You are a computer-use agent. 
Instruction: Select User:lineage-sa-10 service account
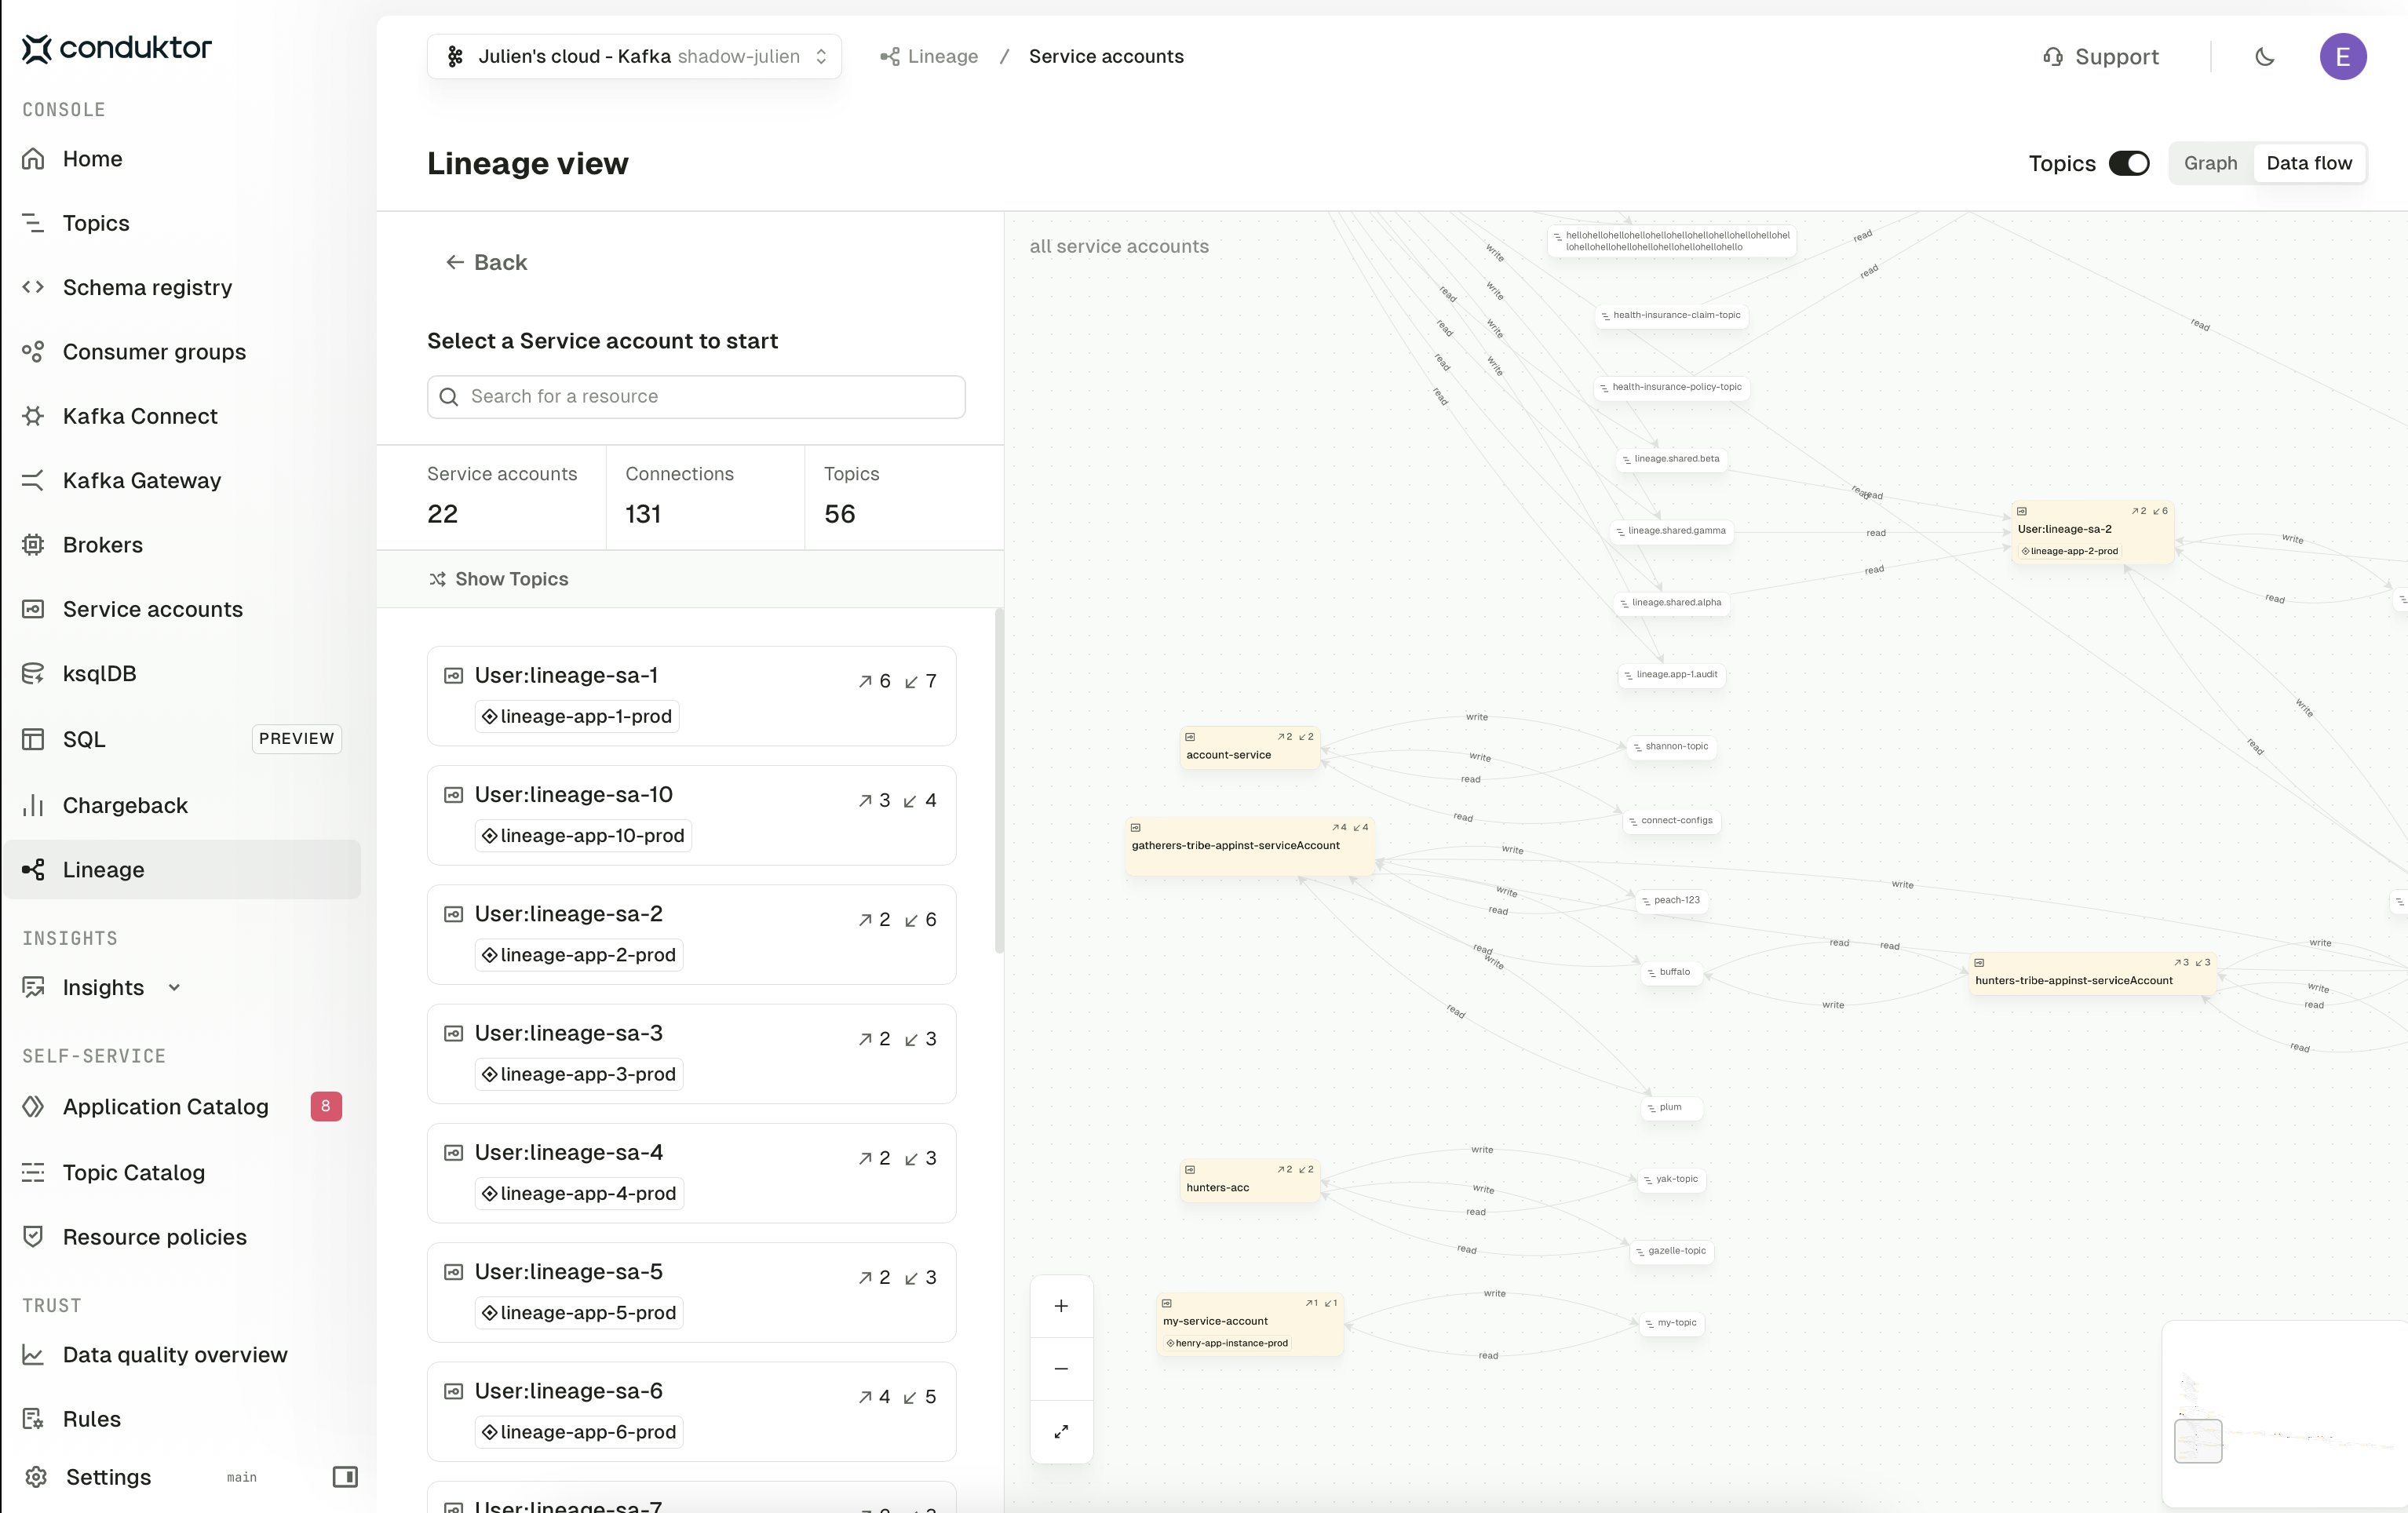click(x=691, y=815)
